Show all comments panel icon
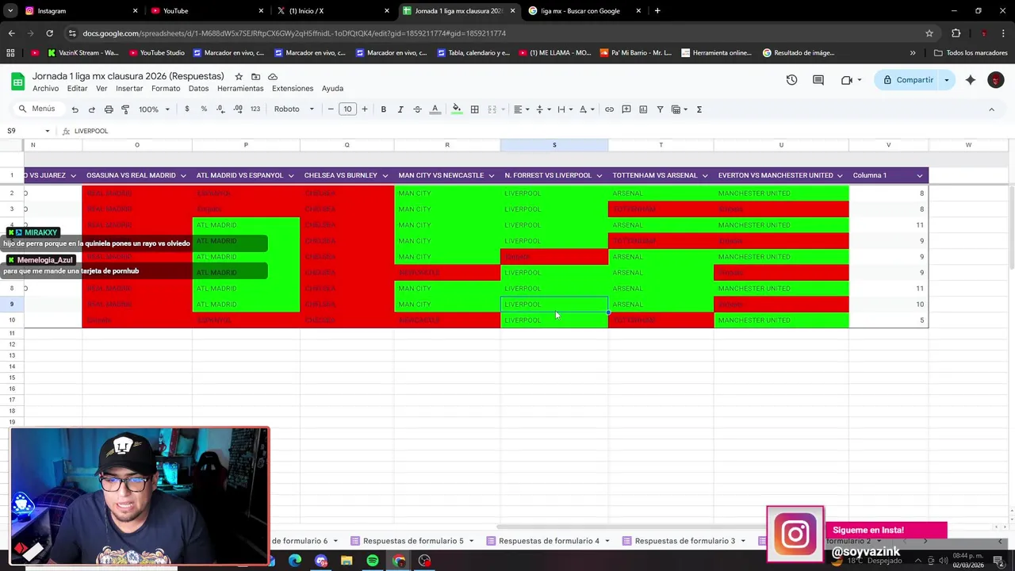 pos(818,80)
